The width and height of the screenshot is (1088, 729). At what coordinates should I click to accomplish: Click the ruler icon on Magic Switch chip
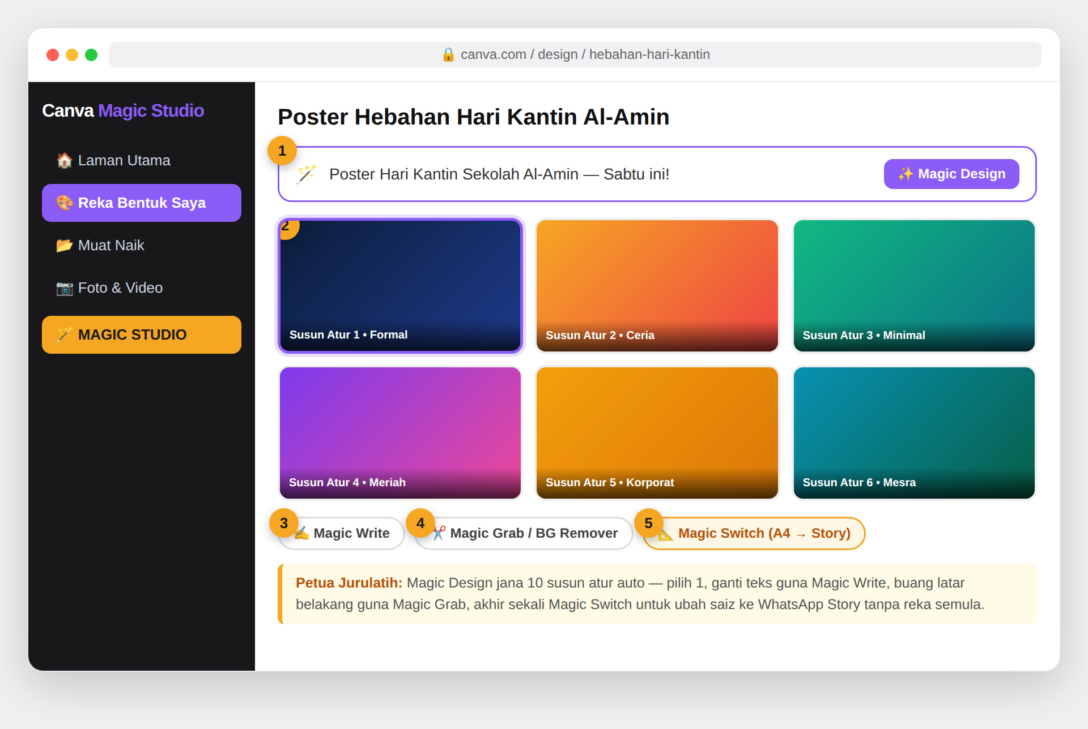666,533
